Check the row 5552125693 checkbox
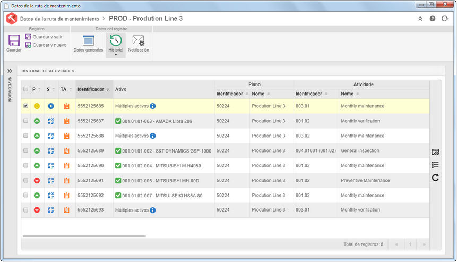This screenshot has width=457, height=262. pos(25,210)
